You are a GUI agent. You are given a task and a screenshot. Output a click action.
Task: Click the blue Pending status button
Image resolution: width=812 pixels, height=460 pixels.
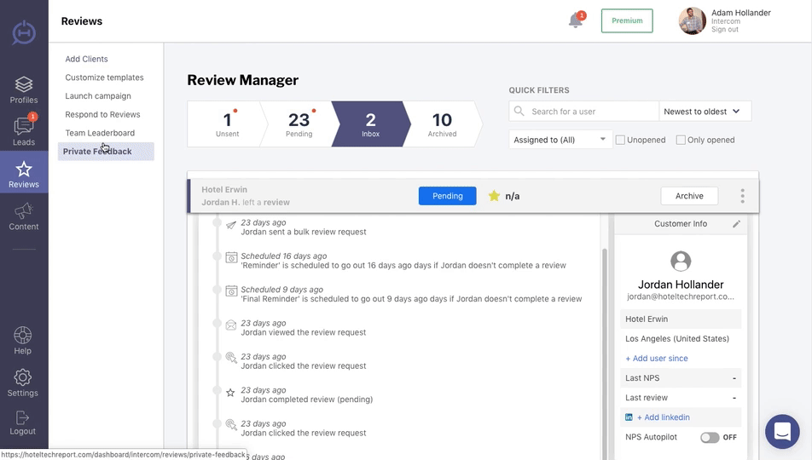[x=448, y=196]
